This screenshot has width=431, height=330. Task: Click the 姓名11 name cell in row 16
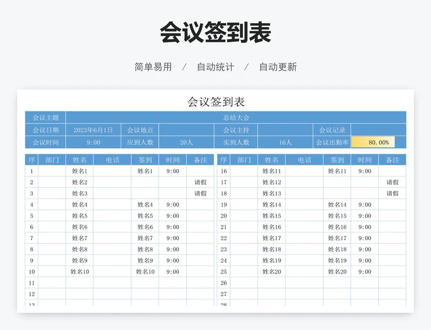pos(272,171)
